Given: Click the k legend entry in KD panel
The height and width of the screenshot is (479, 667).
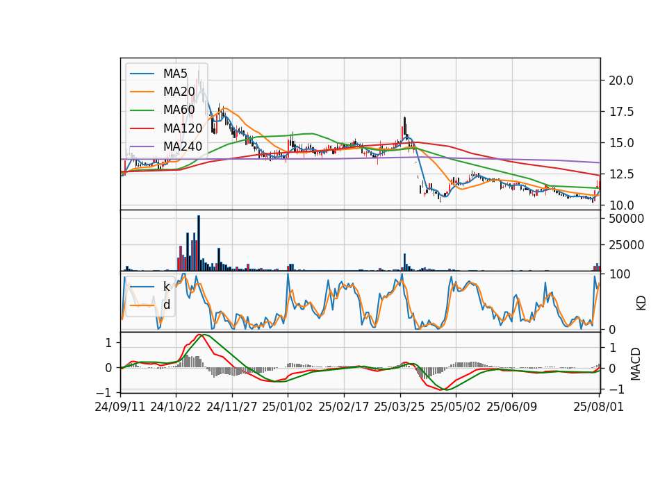Looking at the screenshot, I should (166, 287).
